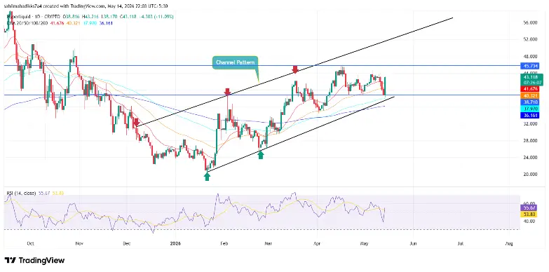Click the 52.000 price axis value
This screenshot has height=272, width=549.
click(x=531, y=39)
